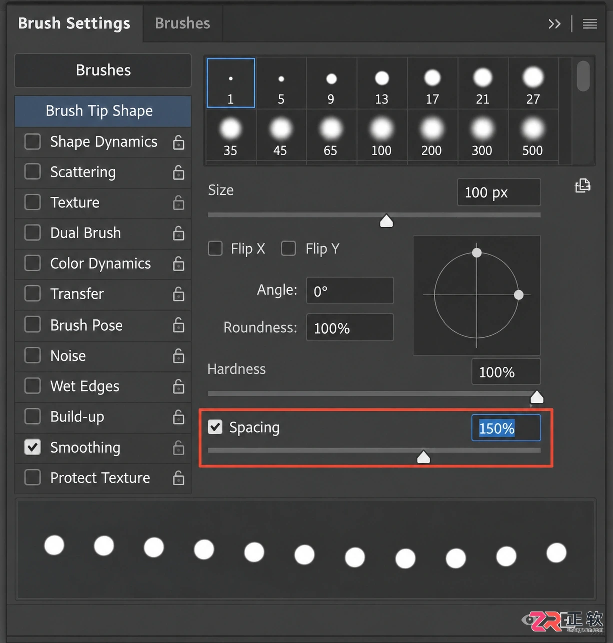Toggle lock icon for Dual Brush
613x643 pixels.
pyautogui.click(x=179, y=233)
